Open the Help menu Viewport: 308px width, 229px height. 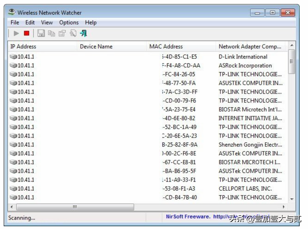point(91,23)
